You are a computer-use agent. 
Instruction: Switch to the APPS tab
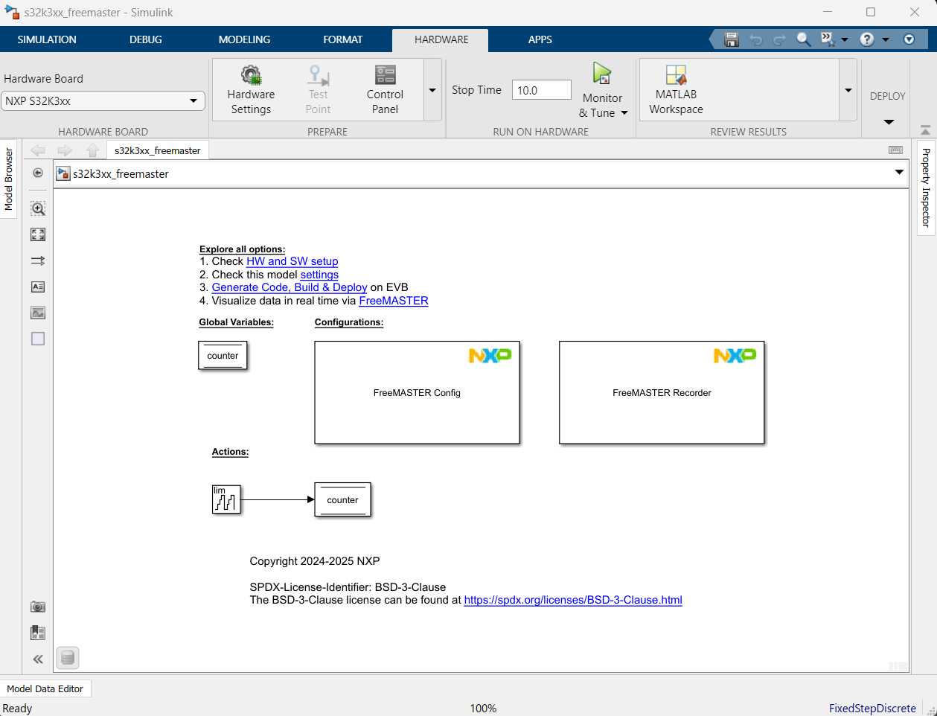click(x=540, y=39)
